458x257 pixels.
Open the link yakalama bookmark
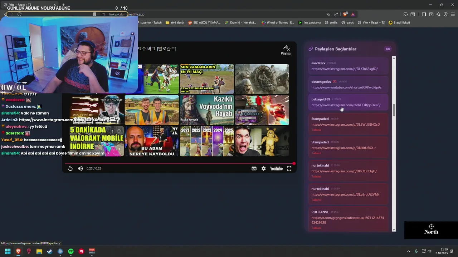(310, 22)
